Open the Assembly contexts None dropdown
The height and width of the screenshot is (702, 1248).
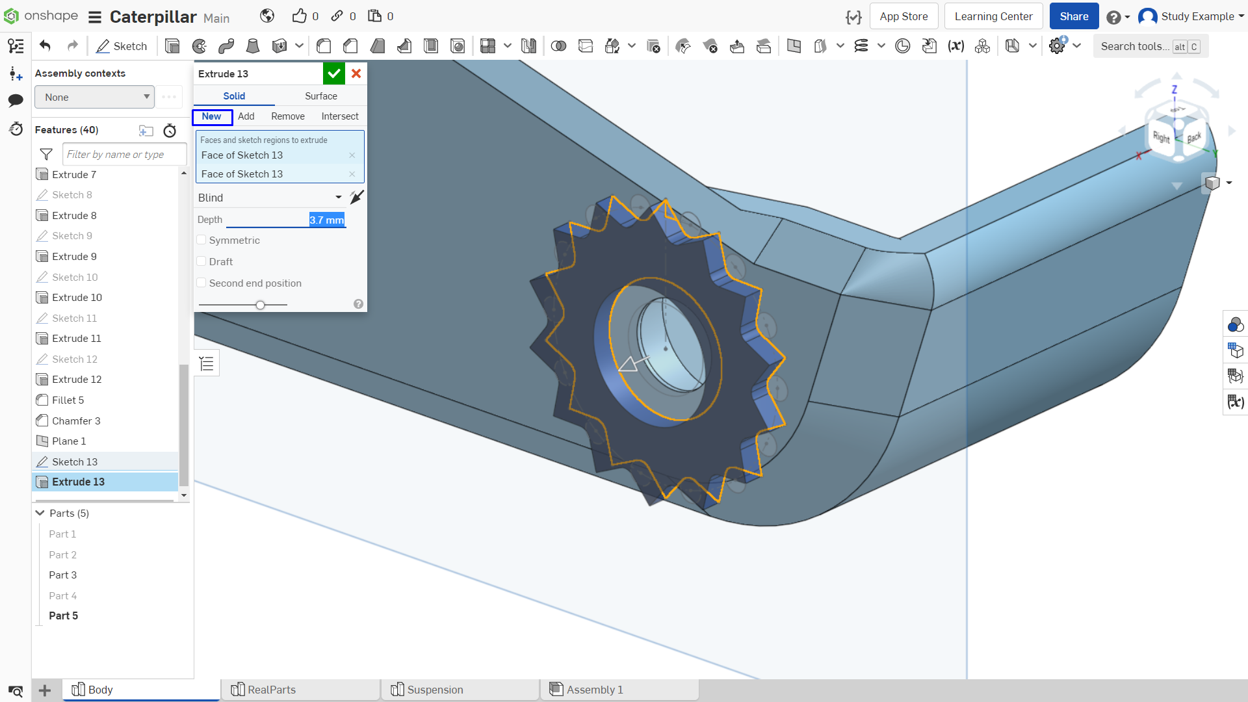pos(95,97)
